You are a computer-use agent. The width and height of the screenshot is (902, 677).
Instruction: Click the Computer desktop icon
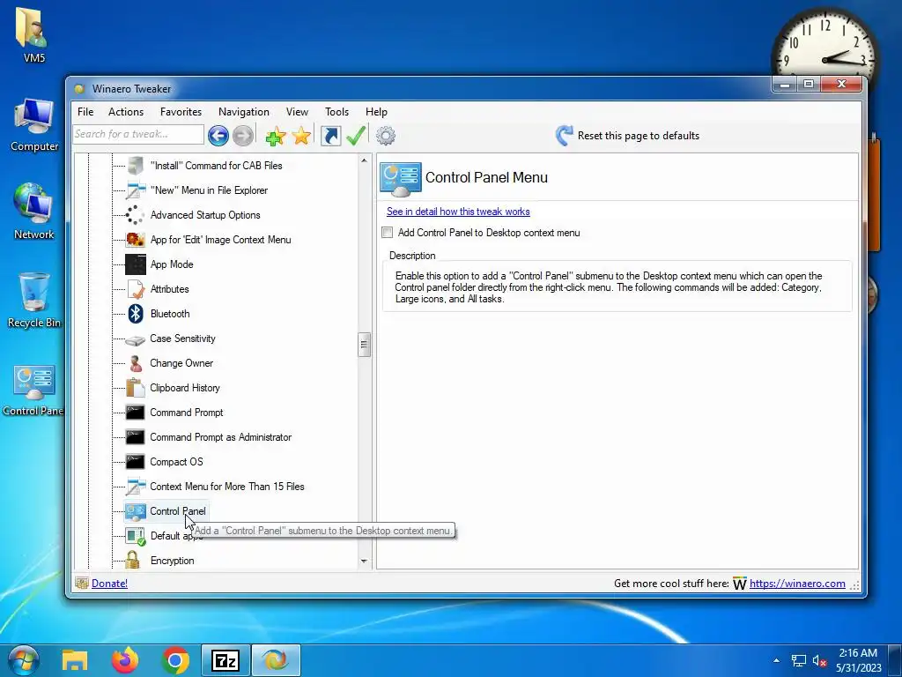(x=34, y=125)
